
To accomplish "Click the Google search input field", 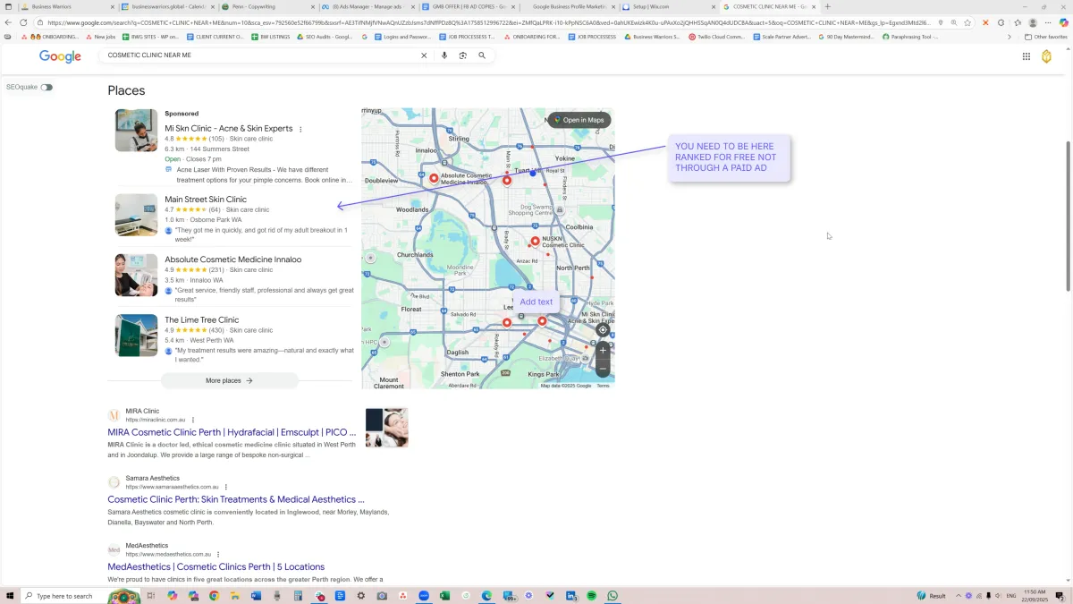I will click(259, 55).
